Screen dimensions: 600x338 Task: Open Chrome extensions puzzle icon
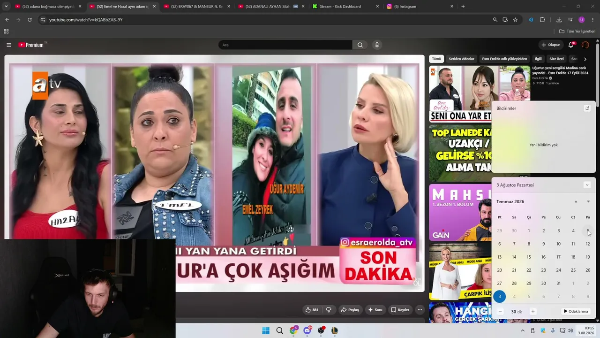click(x=542, y=20)
